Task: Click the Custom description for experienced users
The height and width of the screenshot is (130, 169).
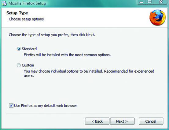Action: tap(89, 74)
